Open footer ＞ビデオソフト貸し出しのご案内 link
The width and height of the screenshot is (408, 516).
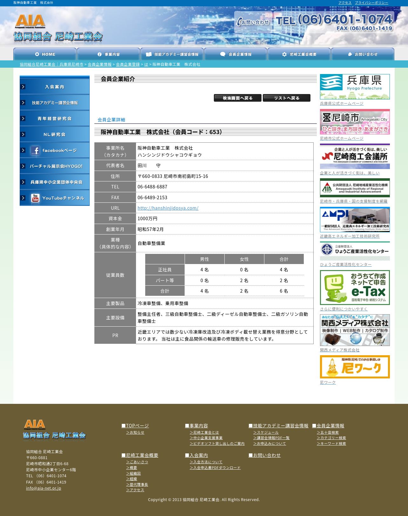217,444
